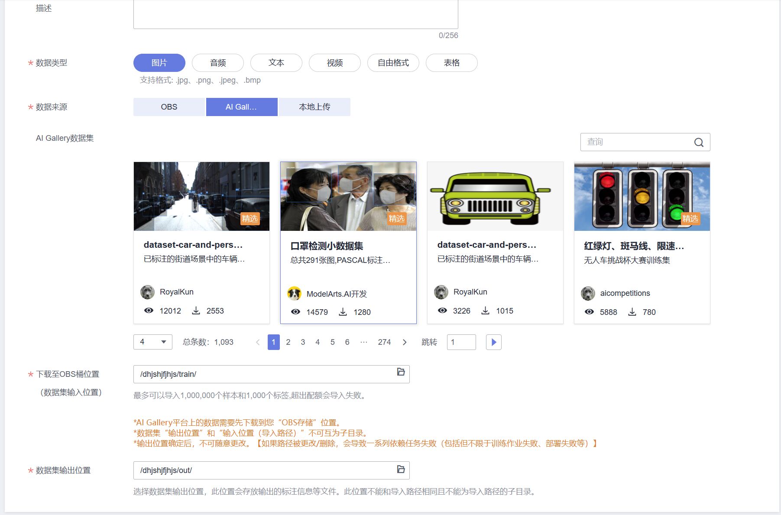This screenshot has width=781, height=515.
Task: Open folder browser for dataset output path
Action: (x=401, y=470)
